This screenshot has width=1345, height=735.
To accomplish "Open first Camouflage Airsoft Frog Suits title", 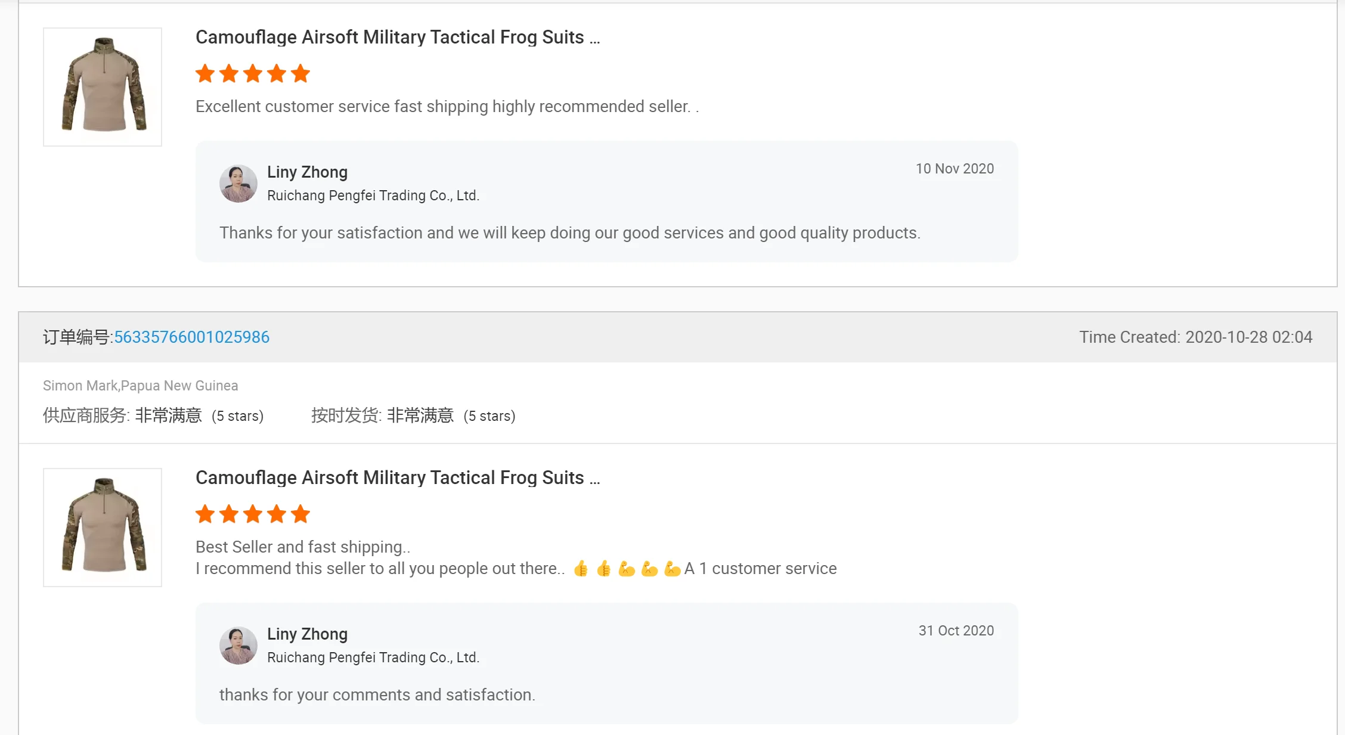I will (397, 37).
